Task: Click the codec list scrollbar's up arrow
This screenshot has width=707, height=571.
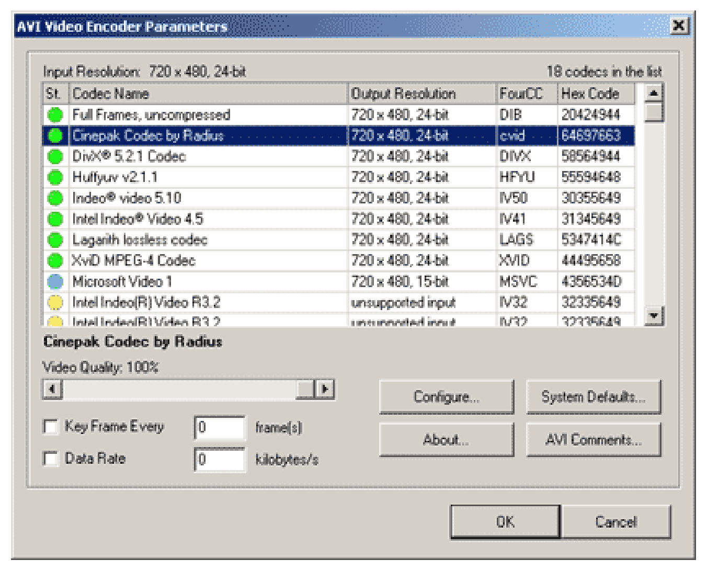Action: 654,93
